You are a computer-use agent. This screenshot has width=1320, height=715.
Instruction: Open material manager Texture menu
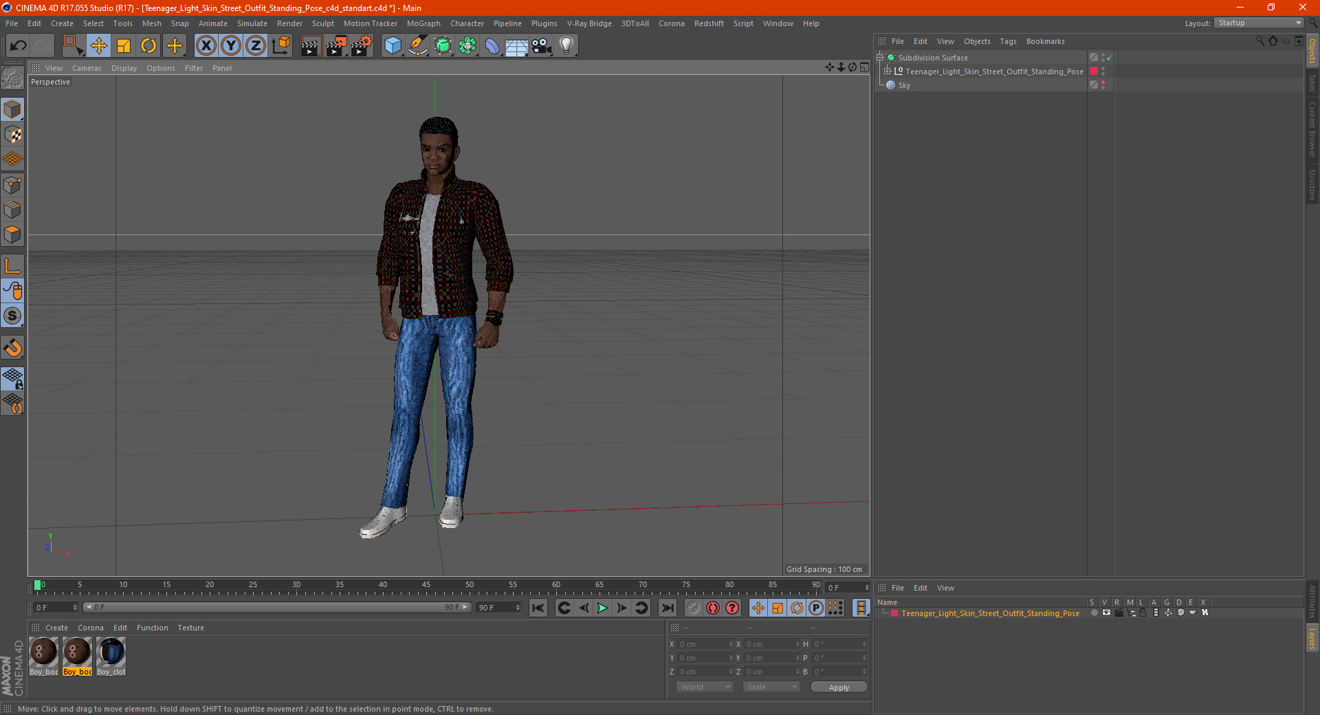pos(190,628)
